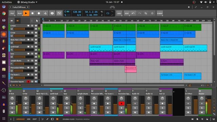217x122 pixels.
Task: Click the expand arrows icon in footer
Action: tap(47, 119)
